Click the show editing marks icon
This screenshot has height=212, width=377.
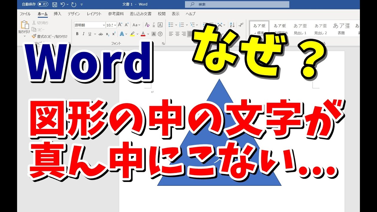pos(241,25)
